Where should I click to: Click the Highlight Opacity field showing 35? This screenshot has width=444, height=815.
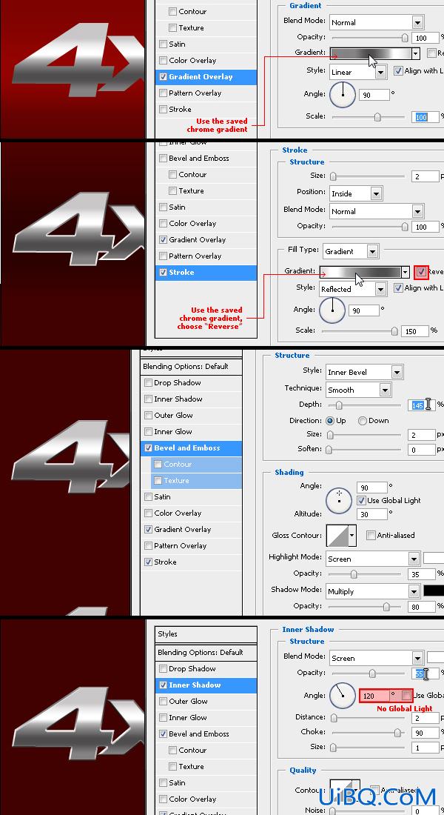pyautogui.click(x=422, y=573)
